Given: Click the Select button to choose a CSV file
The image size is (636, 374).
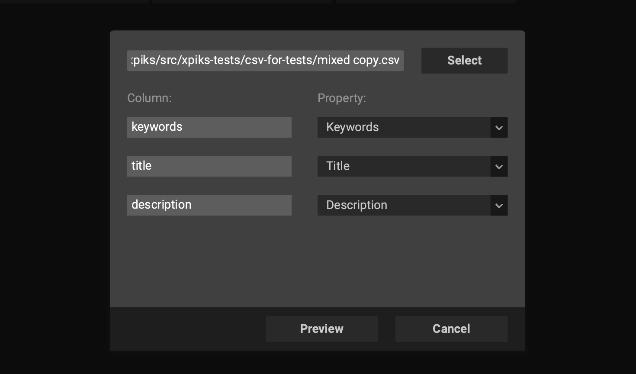Looking at the screenshot, I should click(464, 61).
